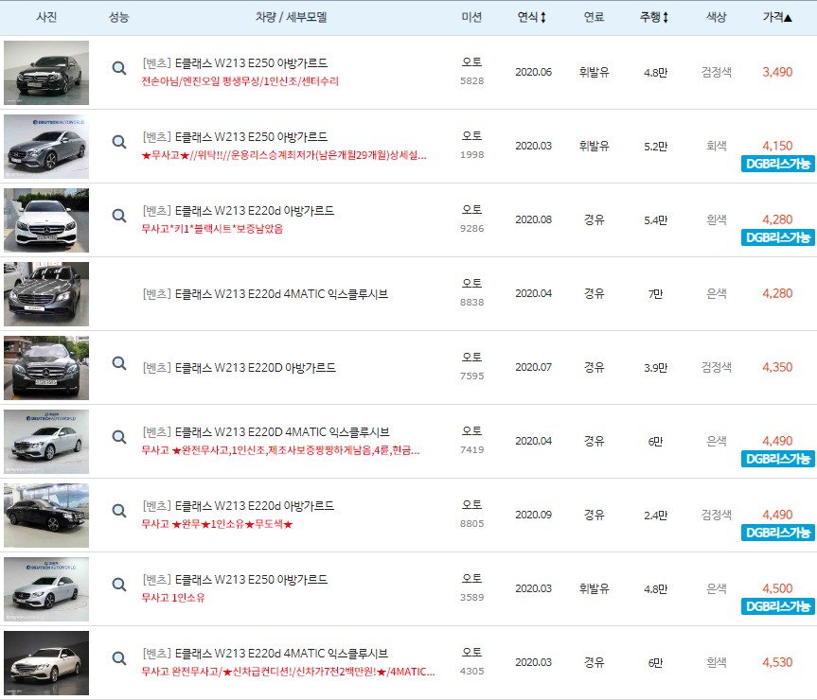
Task: Open photo of white E220d with mission 9286
Action: (46, 220)
